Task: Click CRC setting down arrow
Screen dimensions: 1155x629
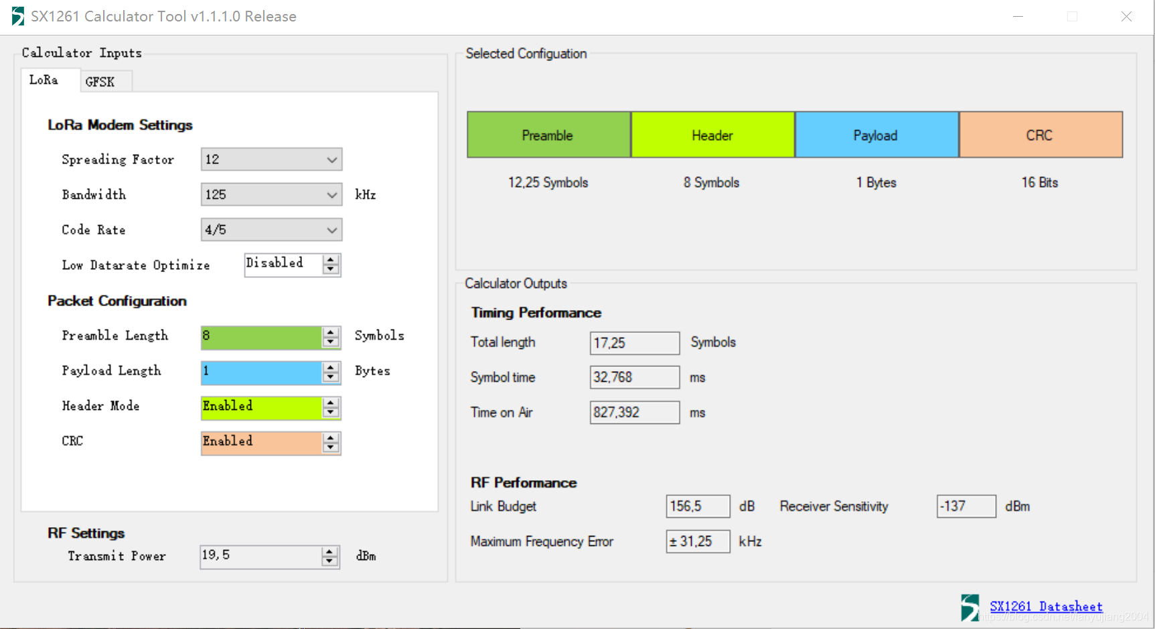Action: click(x=331, y=448)
